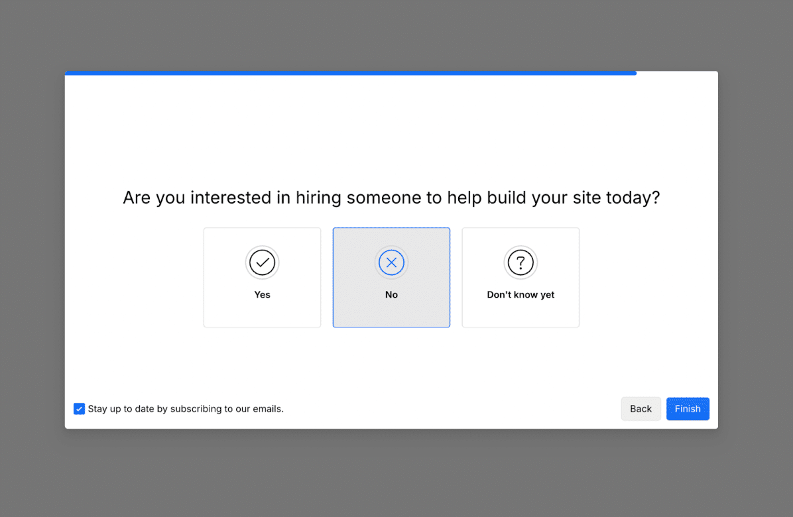This screenshot has width=793, height=517.
Task: Click the 'Stay up to date' checkbox label
Action: pos(186,409)
